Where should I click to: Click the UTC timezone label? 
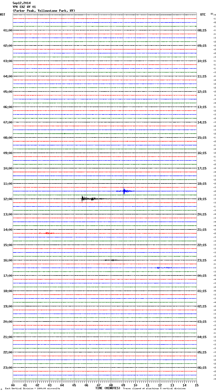[x=203, y=15]
